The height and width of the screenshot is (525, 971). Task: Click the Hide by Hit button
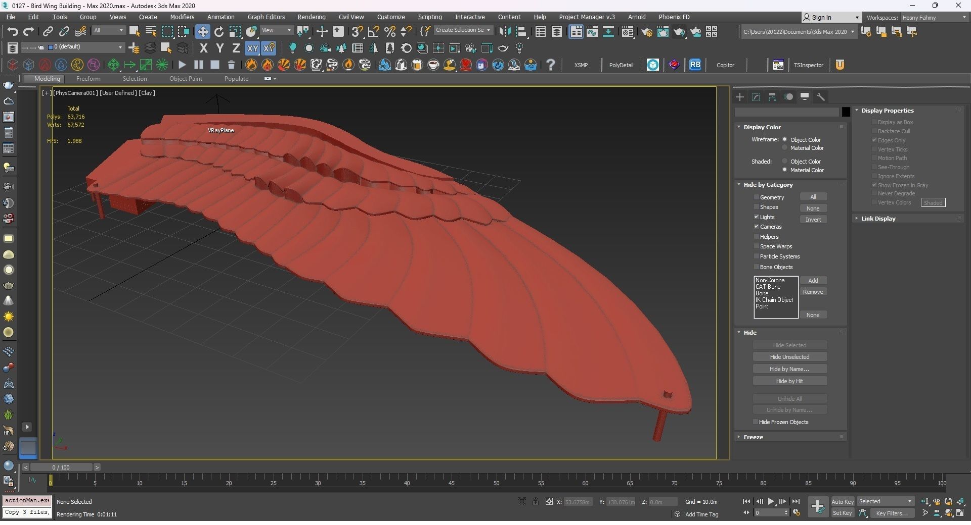click(789, 381)
